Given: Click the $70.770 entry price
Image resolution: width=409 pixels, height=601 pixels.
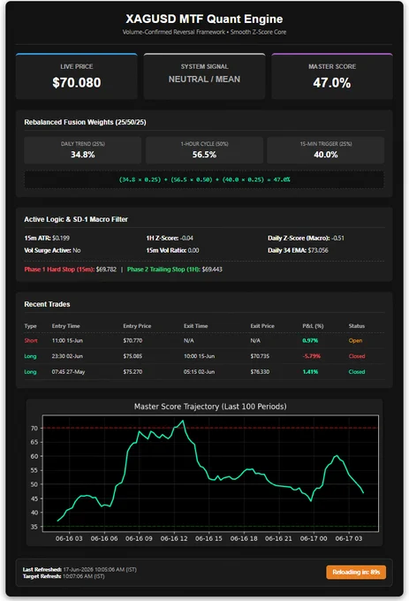Looking at the screenshot, I should 133,340.
